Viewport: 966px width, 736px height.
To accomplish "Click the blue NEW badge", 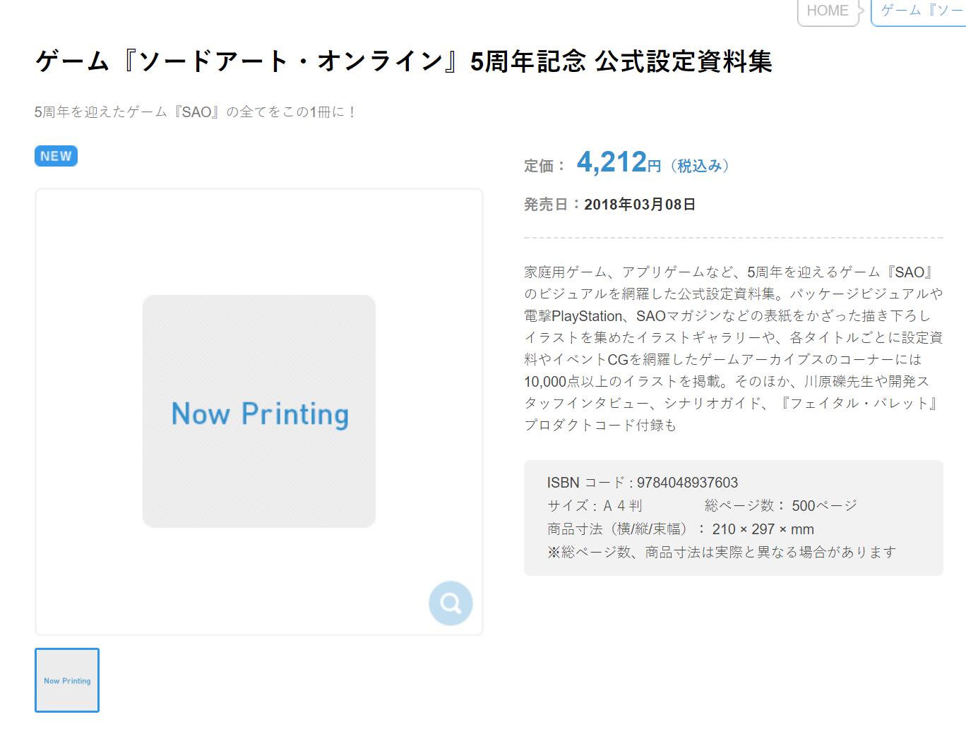I will pos(56,156).
